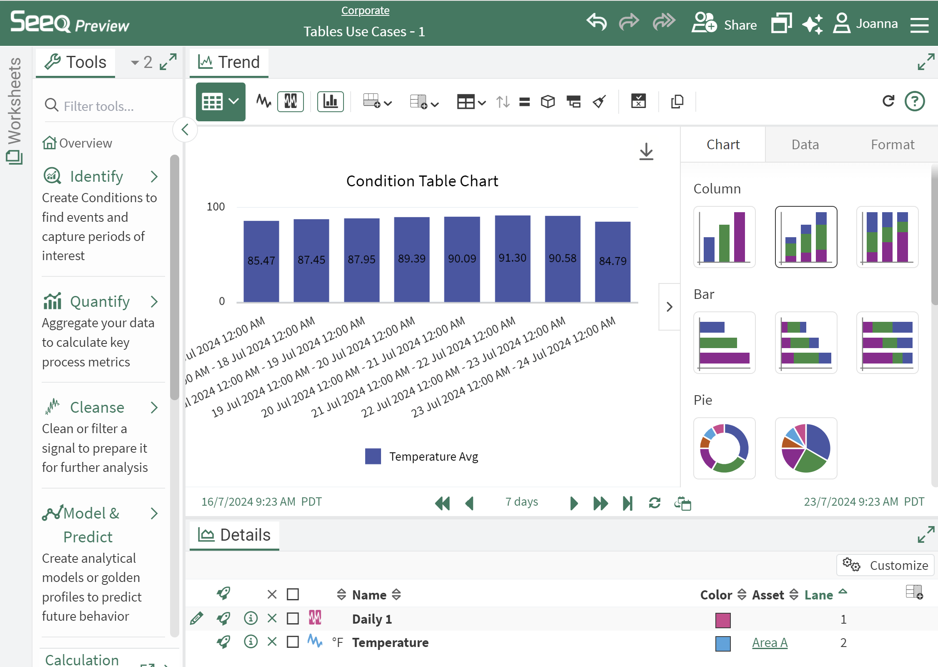Click the double redo arrow icon
The width and height of the screenshot is (938, 667).
pos(664,22)
